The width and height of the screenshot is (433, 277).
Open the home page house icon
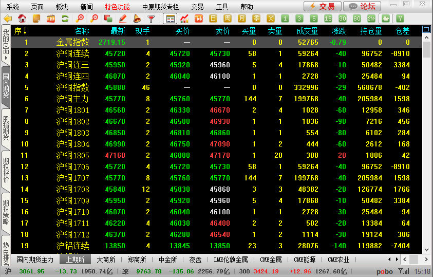22,19
